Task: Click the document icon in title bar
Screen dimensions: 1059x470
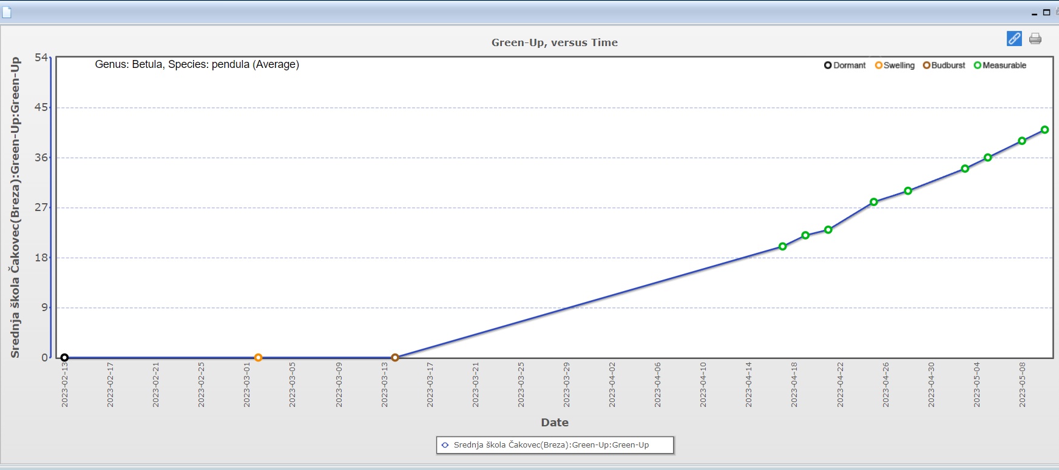Action: tap(7, 12)
